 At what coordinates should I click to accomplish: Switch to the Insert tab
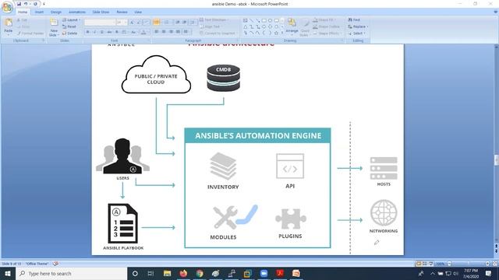[x=39, y=12]
